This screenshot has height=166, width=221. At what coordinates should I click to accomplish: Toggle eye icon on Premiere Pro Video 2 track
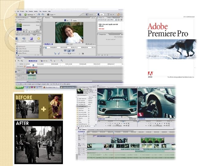(x=79, y=138)
